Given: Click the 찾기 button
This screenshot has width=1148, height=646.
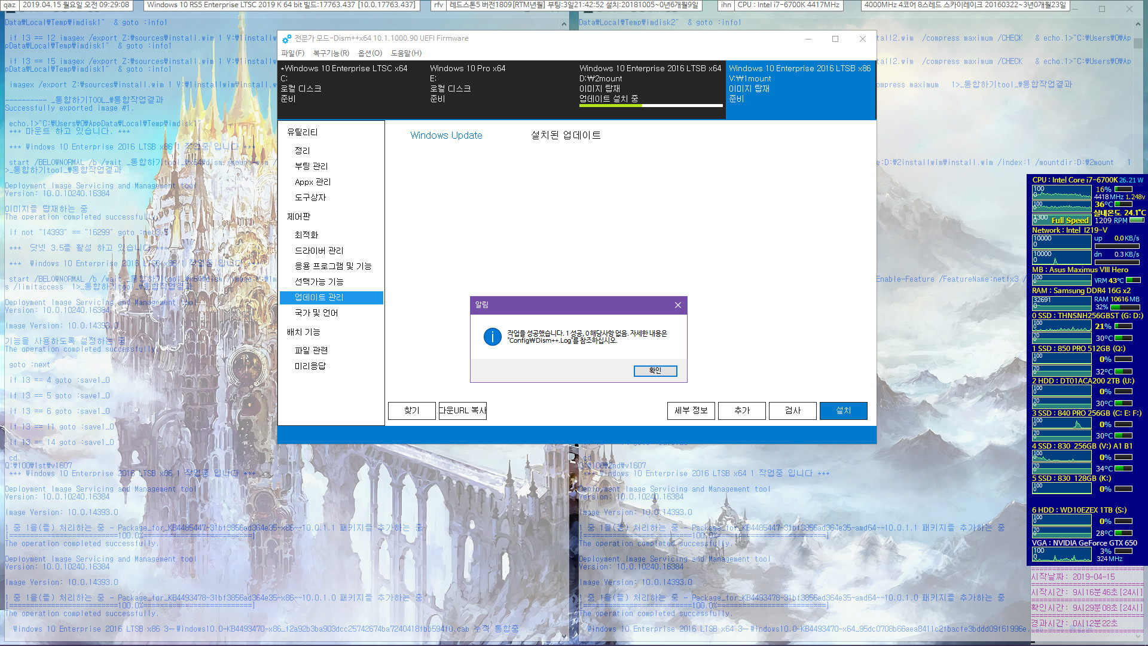Looking at the screenshot, I should click(x=411, y=411).
